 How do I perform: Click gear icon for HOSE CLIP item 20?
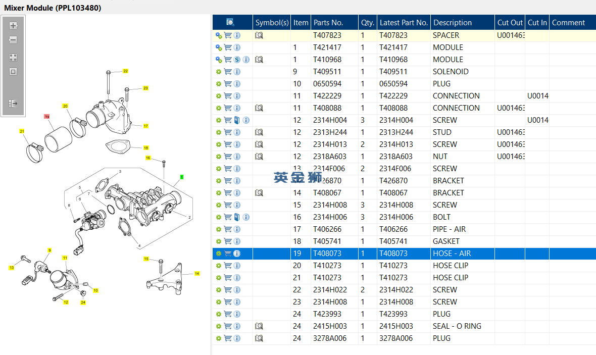(219, 266)
